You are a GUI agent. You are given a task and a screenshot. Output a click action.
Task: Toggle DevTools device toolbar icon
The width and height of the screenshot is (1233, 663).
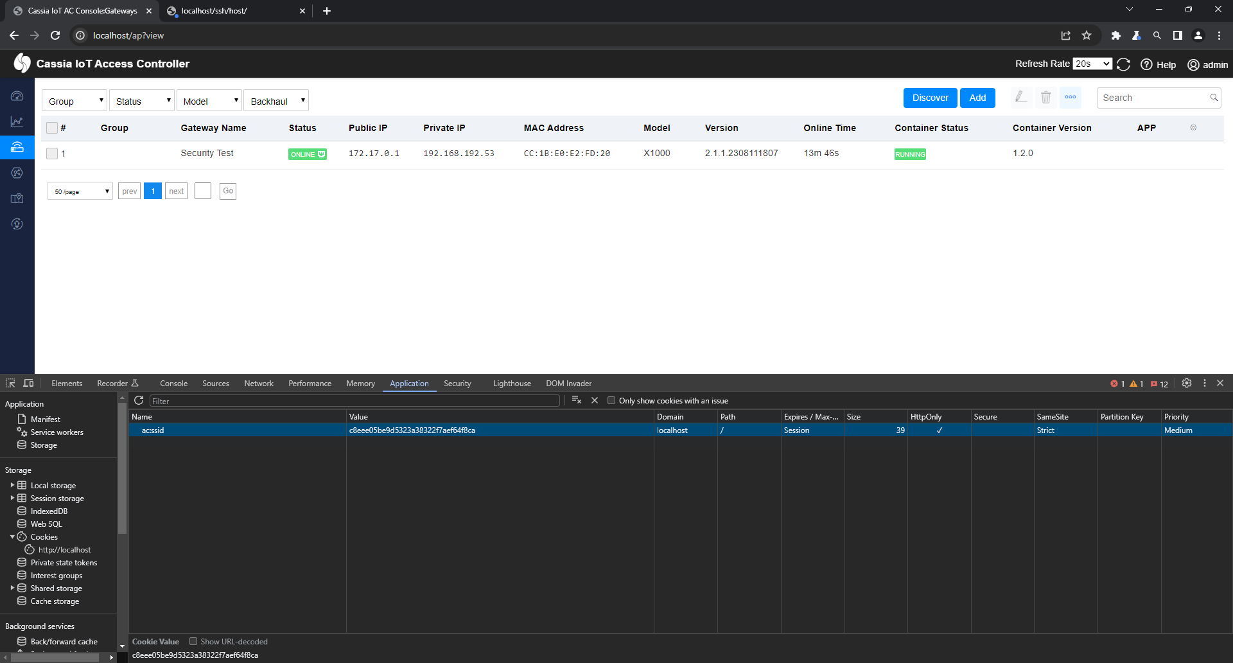(28, 384)
